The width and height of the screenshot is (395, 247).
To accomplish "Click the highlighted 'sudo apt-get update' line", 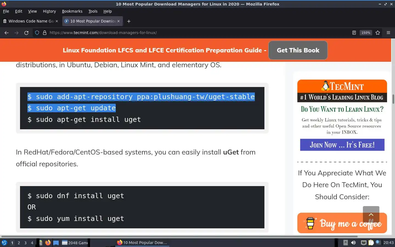I will (x=72, y=108).
